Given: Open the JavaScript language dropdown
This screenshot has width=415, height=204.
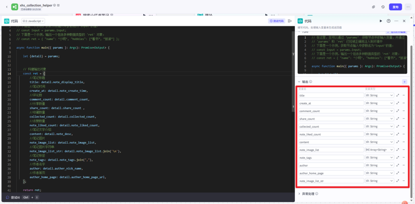Looking at the screenshot, I should pyautogui.click(x=33, y=21).
